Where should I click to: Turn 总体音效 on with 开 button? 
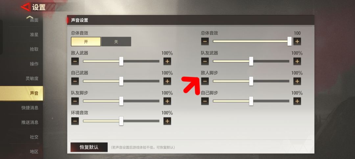coord(86,42)
